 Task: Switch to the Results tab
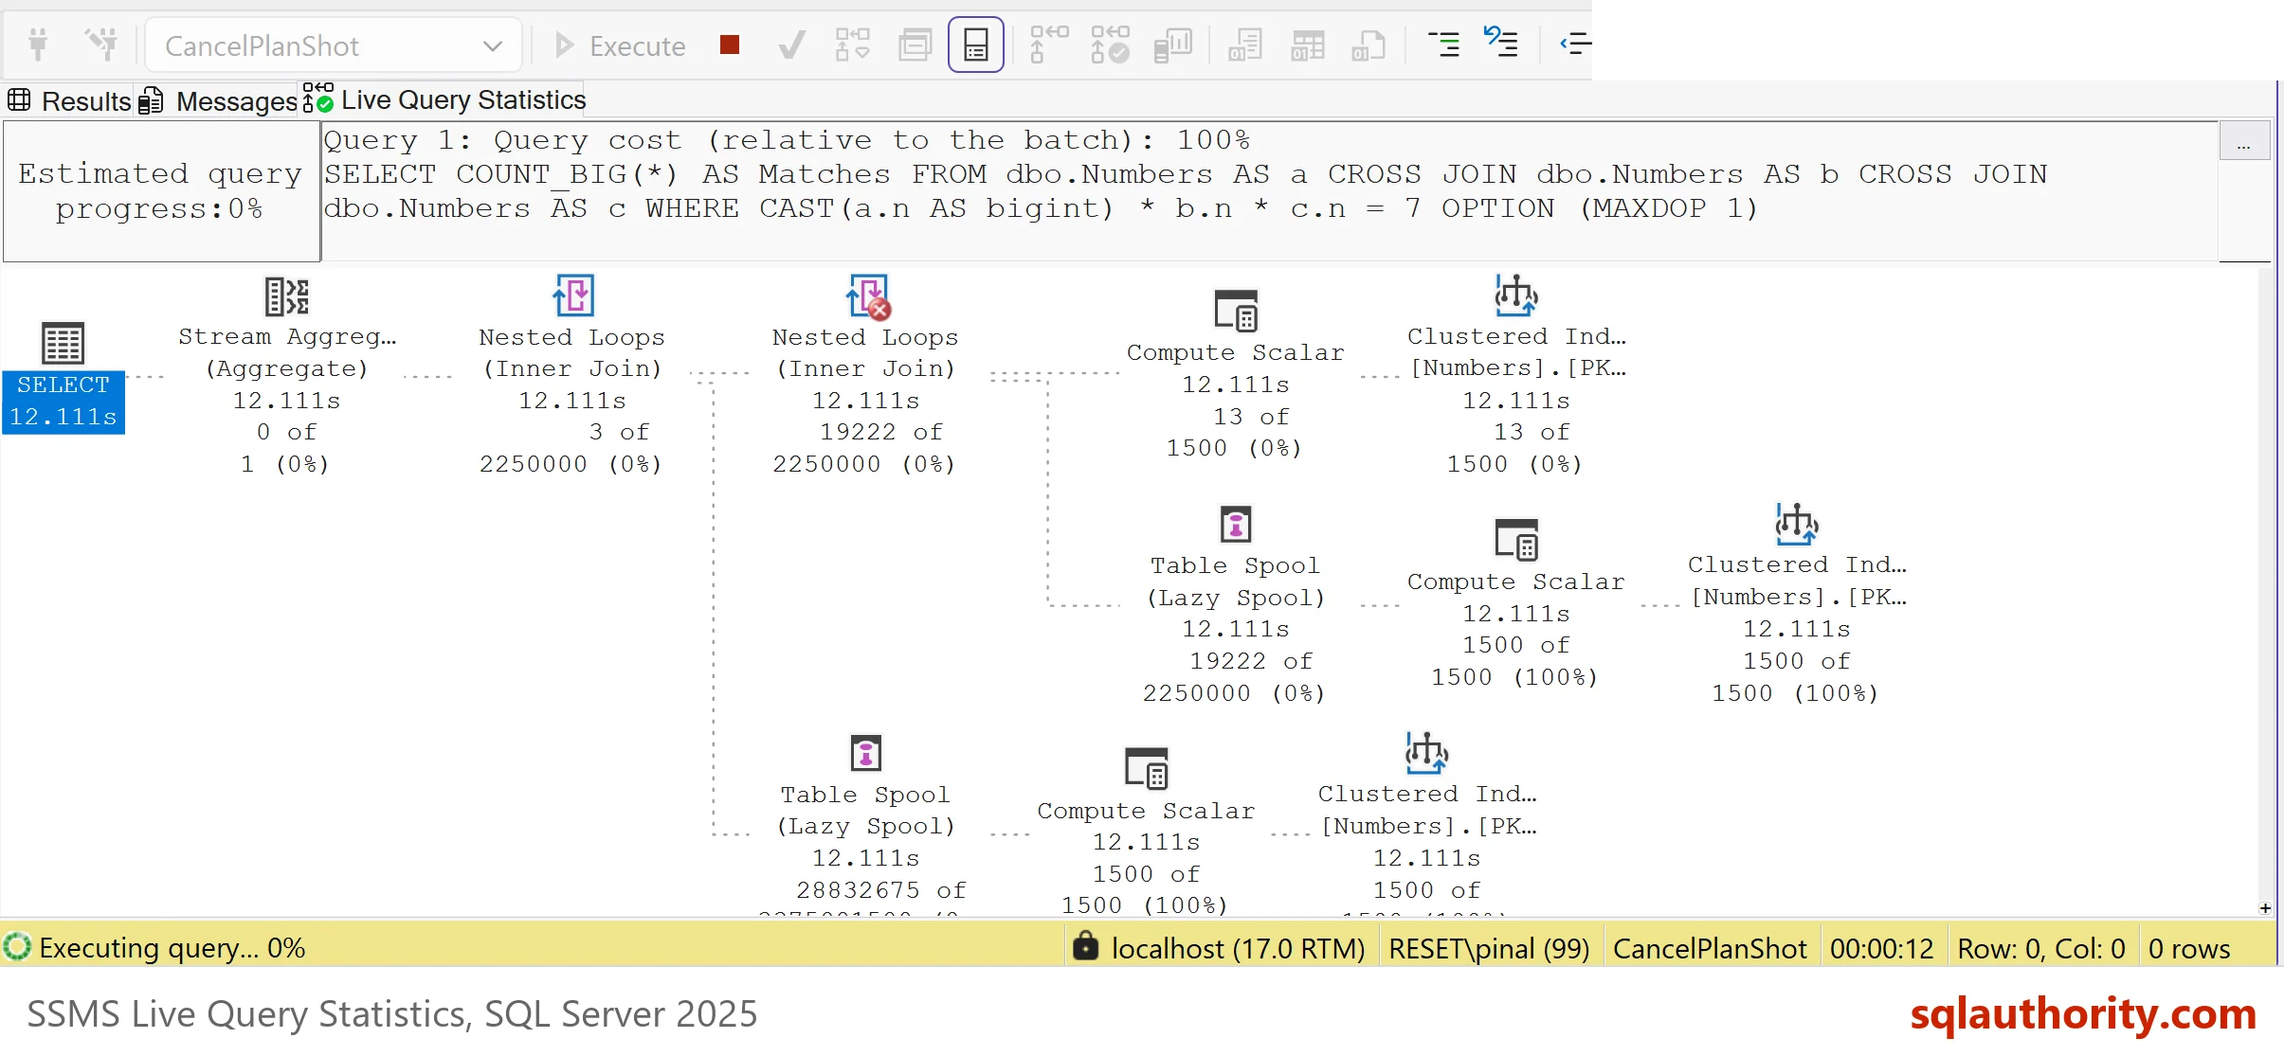[69, 100]
